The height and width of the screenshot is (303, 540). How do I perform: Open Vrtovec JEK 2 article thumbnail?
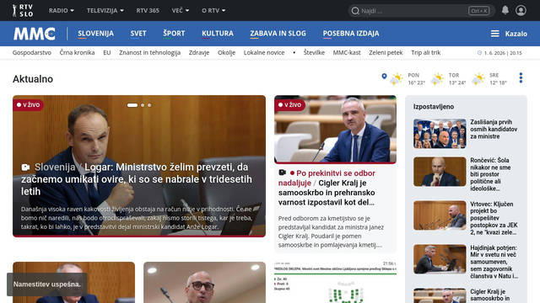[x=440, y=215]
